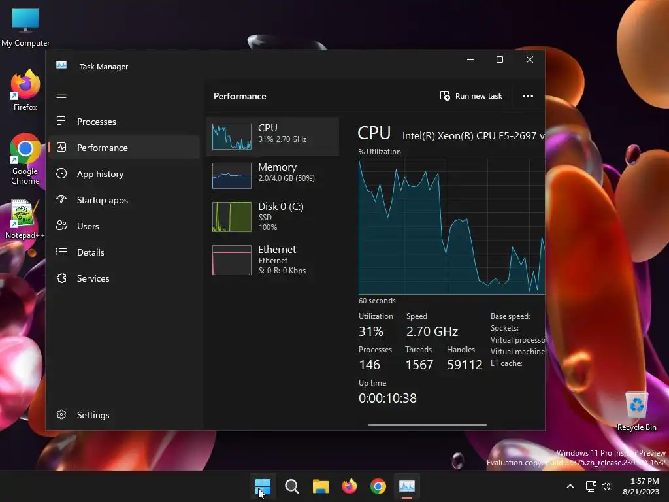
Task: Open Firefox from the taskbar
Action: (x=350, y=486)
